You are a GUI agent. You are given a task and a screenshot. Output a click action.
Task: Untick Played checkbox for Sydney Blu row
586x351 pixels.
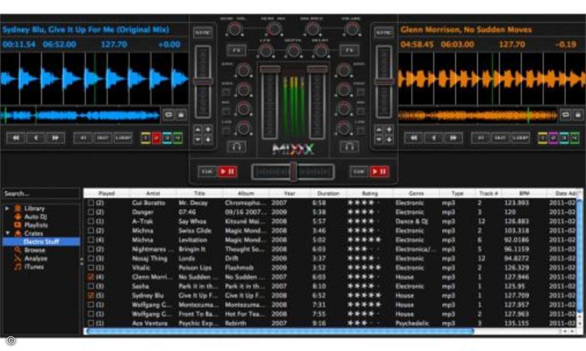point(90,295)
